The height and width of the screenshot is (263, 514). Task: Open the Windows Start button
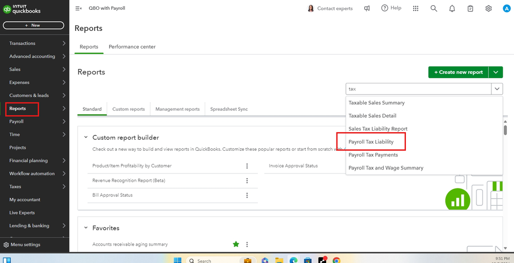(178, 260)
